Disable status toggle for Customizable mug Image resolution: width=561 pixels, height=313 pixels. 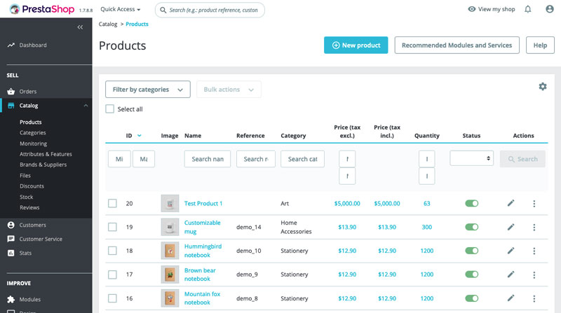point(471,227)
